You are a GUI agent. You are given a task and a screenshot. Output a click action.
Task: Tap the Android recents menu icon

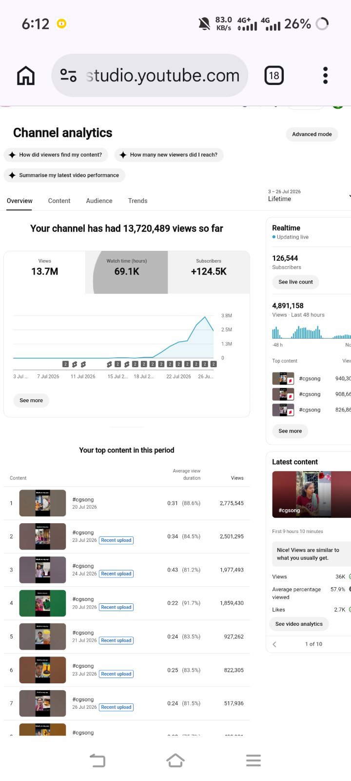(x=253, y=760)
